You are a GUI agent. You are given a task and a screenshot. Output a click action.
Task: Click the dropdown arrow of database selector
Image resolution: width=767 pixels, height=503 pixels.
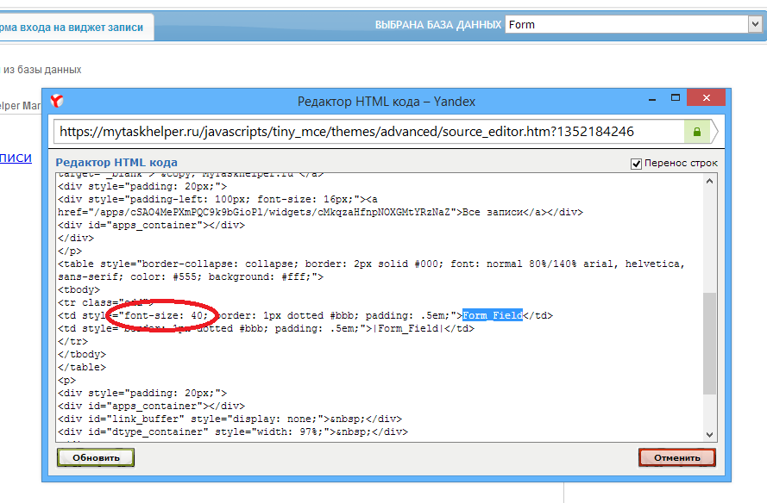[x=755, y=25]
